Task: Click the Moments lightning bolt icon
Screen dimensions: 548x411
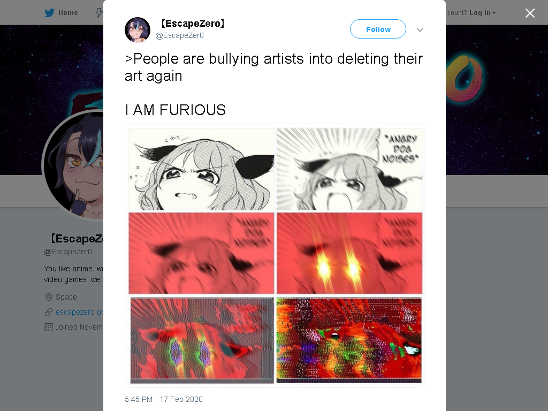Action: [99, 13]
